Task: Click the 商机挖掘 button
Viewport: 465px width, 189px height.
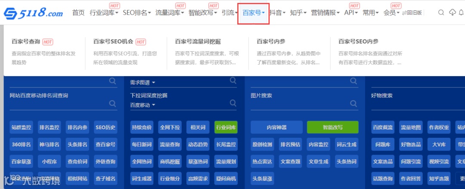Action: [170, 162]
